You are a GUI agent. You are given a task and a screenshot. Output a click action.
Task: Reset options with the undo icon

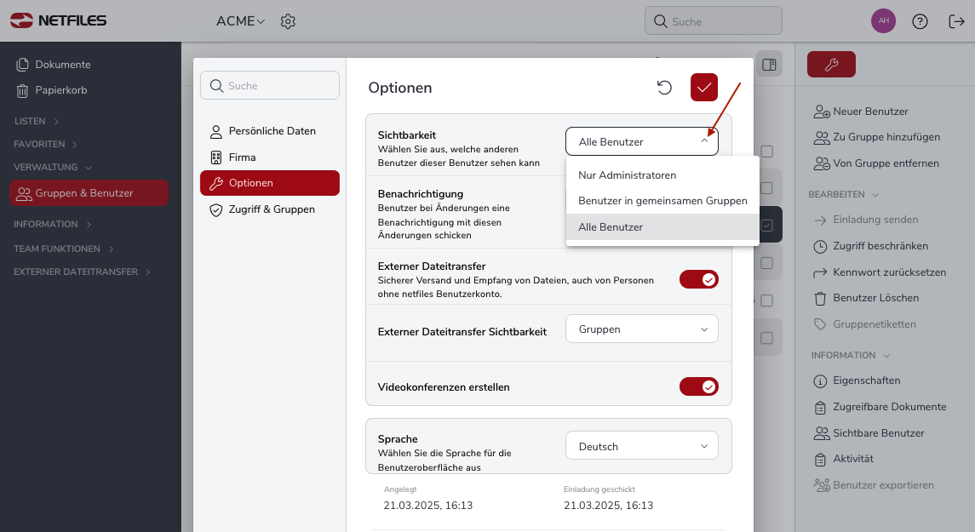point(665,87)
